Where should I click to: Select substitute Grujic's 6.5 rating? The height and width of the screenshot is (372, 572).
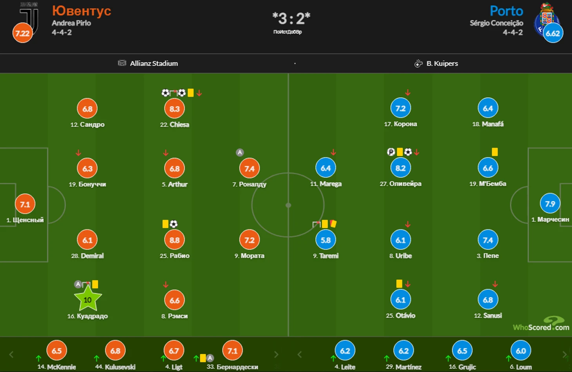pyautogui.click(x=462, y=350)
